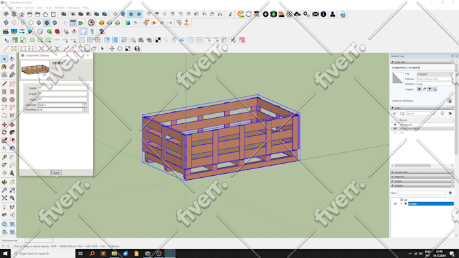459x258 pixels.
Task: Choose the Eraser tool
Action: click(12, 67)
